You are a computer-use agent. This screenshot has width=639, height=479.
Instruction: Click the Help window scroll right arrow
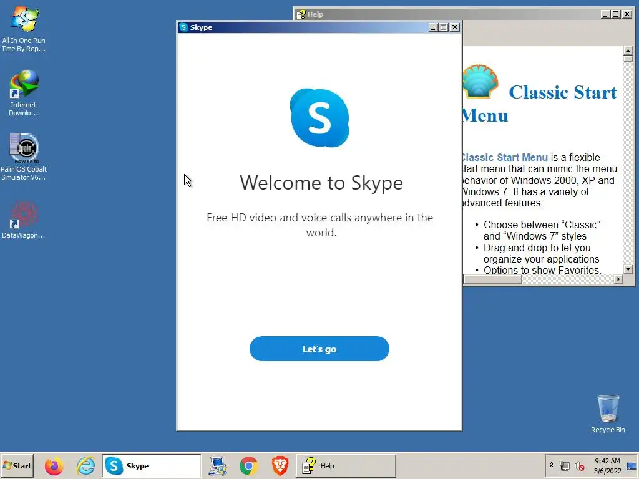tap(618, 279)
